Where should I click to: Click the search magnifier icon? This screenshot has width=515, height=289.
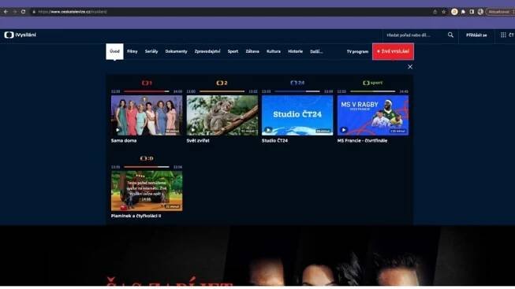click(x=450, y=35)
